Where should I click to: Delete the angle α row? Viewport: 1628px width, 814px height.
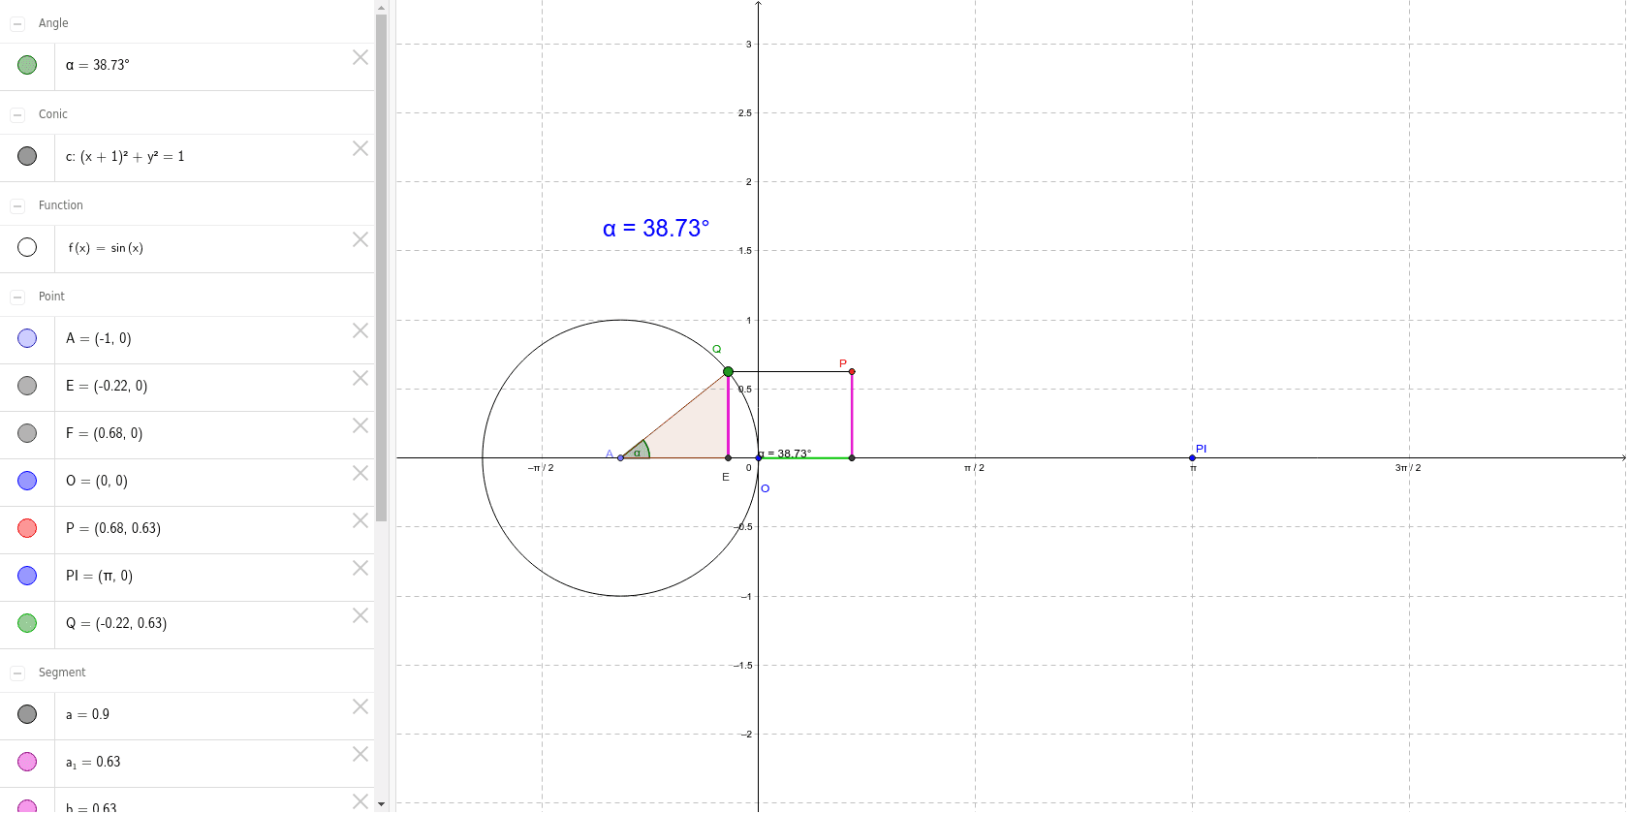(360, 57)
